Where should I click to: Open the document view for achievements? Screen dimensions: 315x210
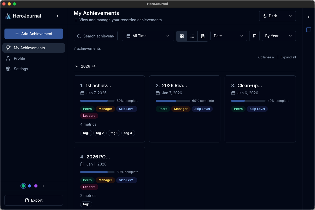203,36
